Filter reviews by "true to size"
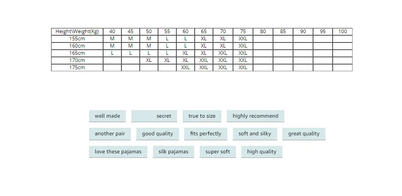 [x=202, y=116]
